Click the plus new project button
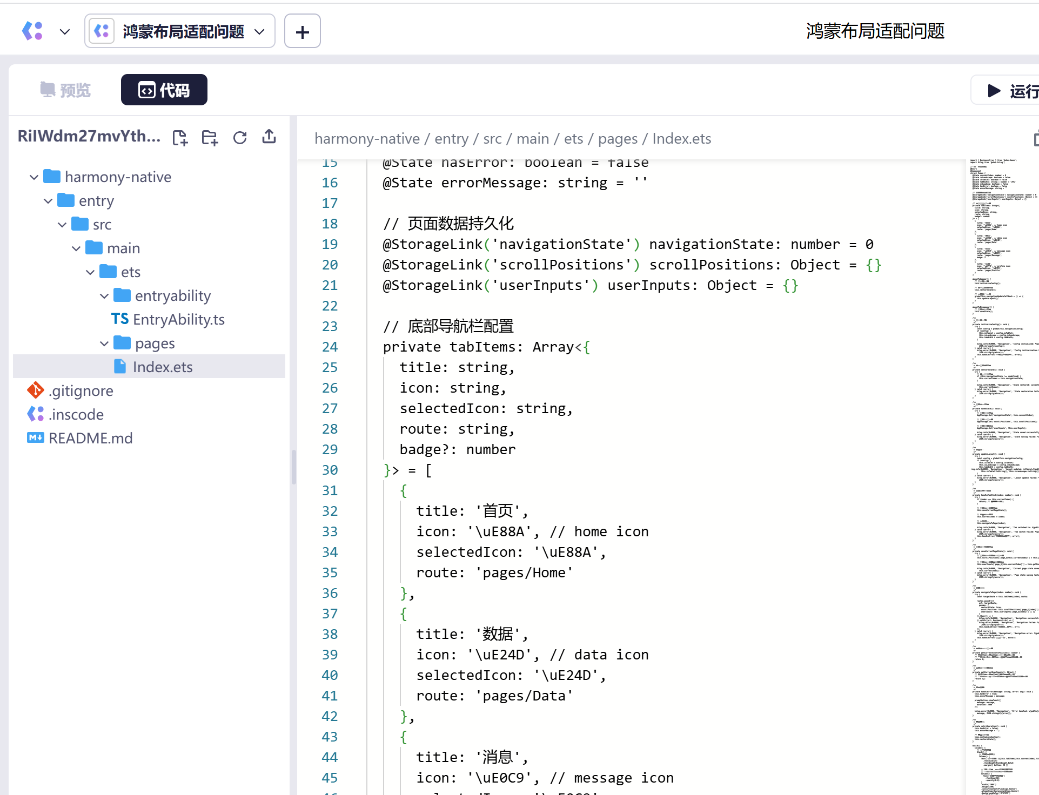This screenshot has width=1039, height=795. pos(302,31)
